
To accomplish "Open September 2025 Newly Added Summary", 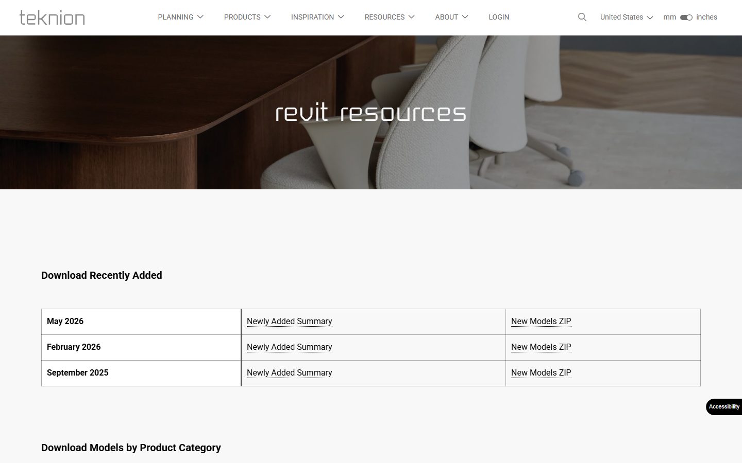I will (290, 373).
